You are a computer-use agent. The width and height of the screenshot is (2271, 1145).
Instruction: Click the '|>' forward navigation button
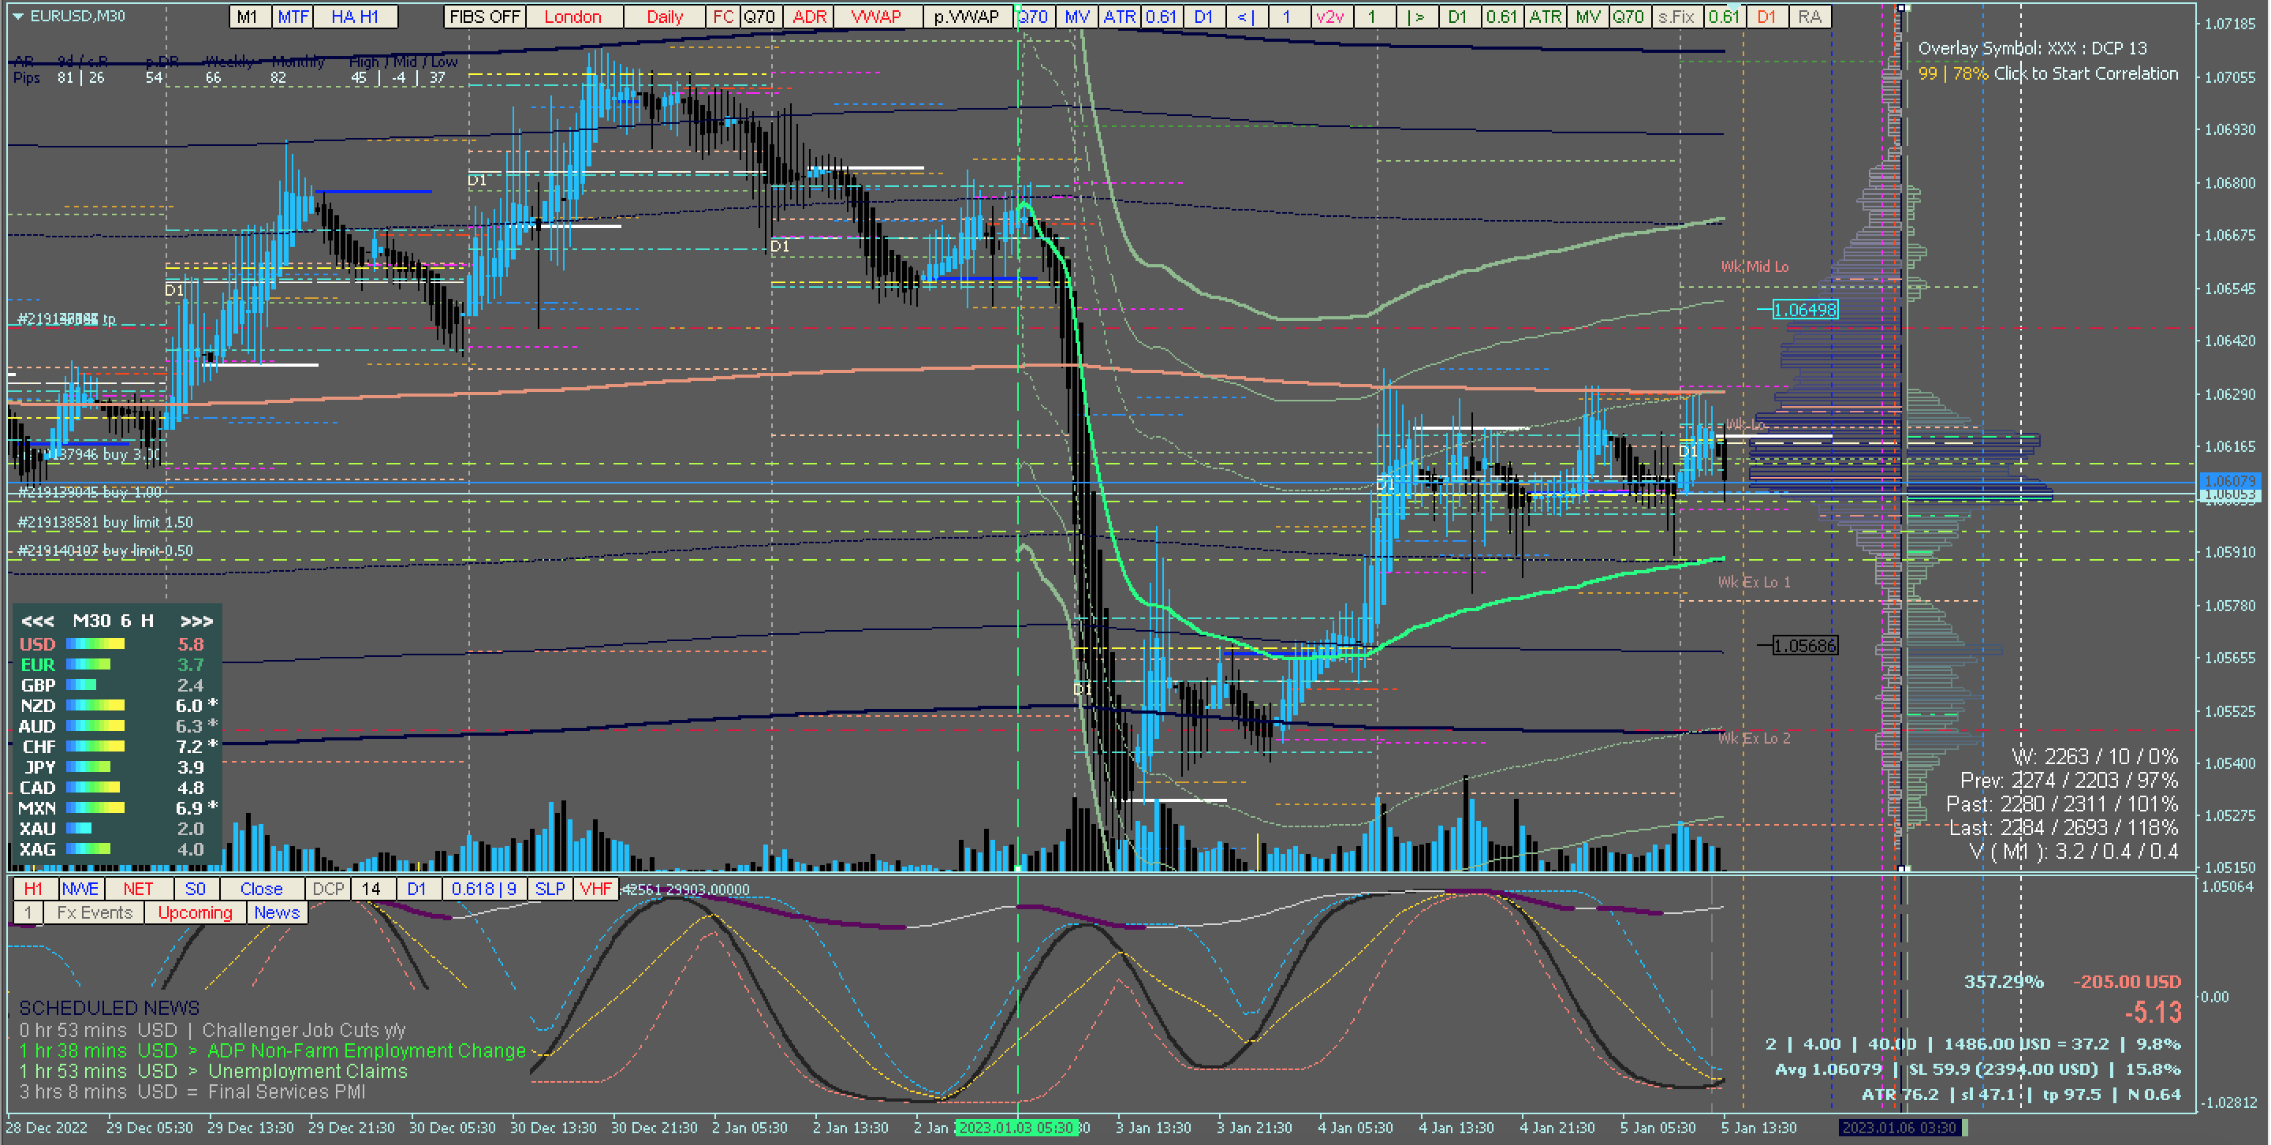tap(1416, 17)
